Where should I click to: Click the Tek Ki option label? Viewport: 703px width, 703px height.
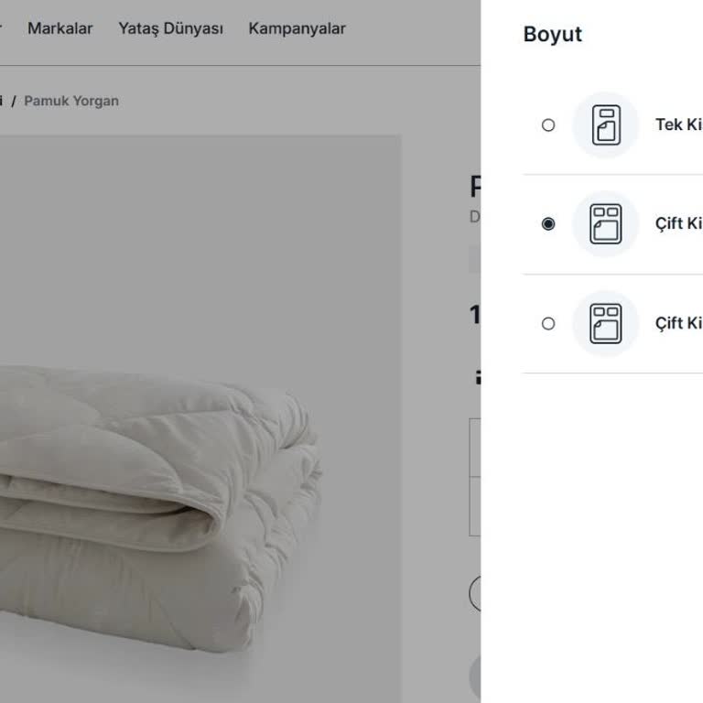(x=678, y=125)
